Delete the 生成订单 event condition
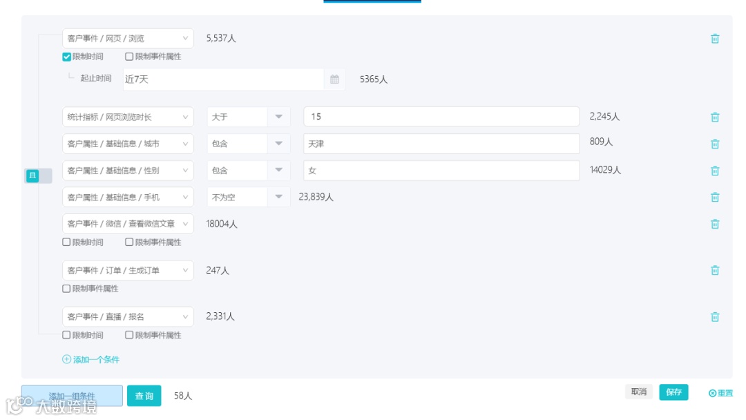 click(715, 271)
